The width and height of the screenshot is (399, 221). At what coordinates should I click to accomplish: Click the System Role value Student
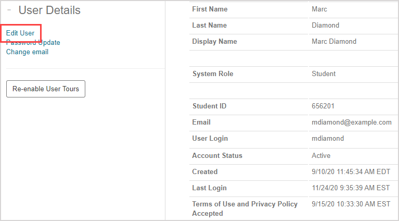324,74
